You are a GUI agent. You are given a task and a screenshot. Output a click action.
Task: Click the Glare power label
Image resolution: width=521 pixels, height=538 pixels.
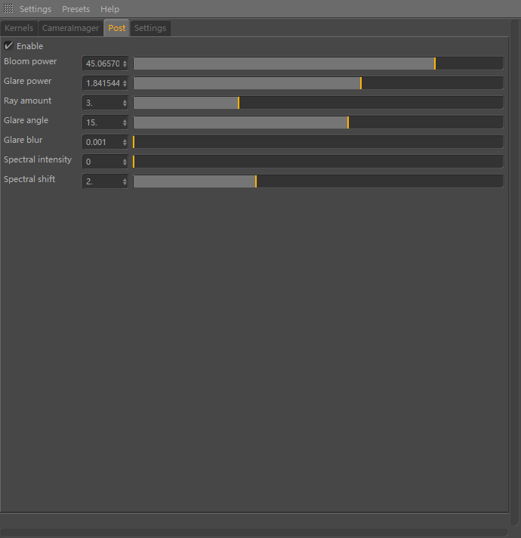coord(27,81)
